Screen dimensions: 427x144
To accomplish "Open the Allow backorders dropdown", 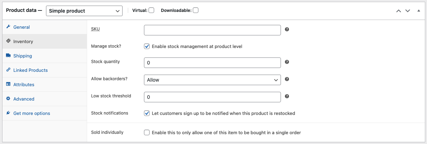I will point(212,80).
